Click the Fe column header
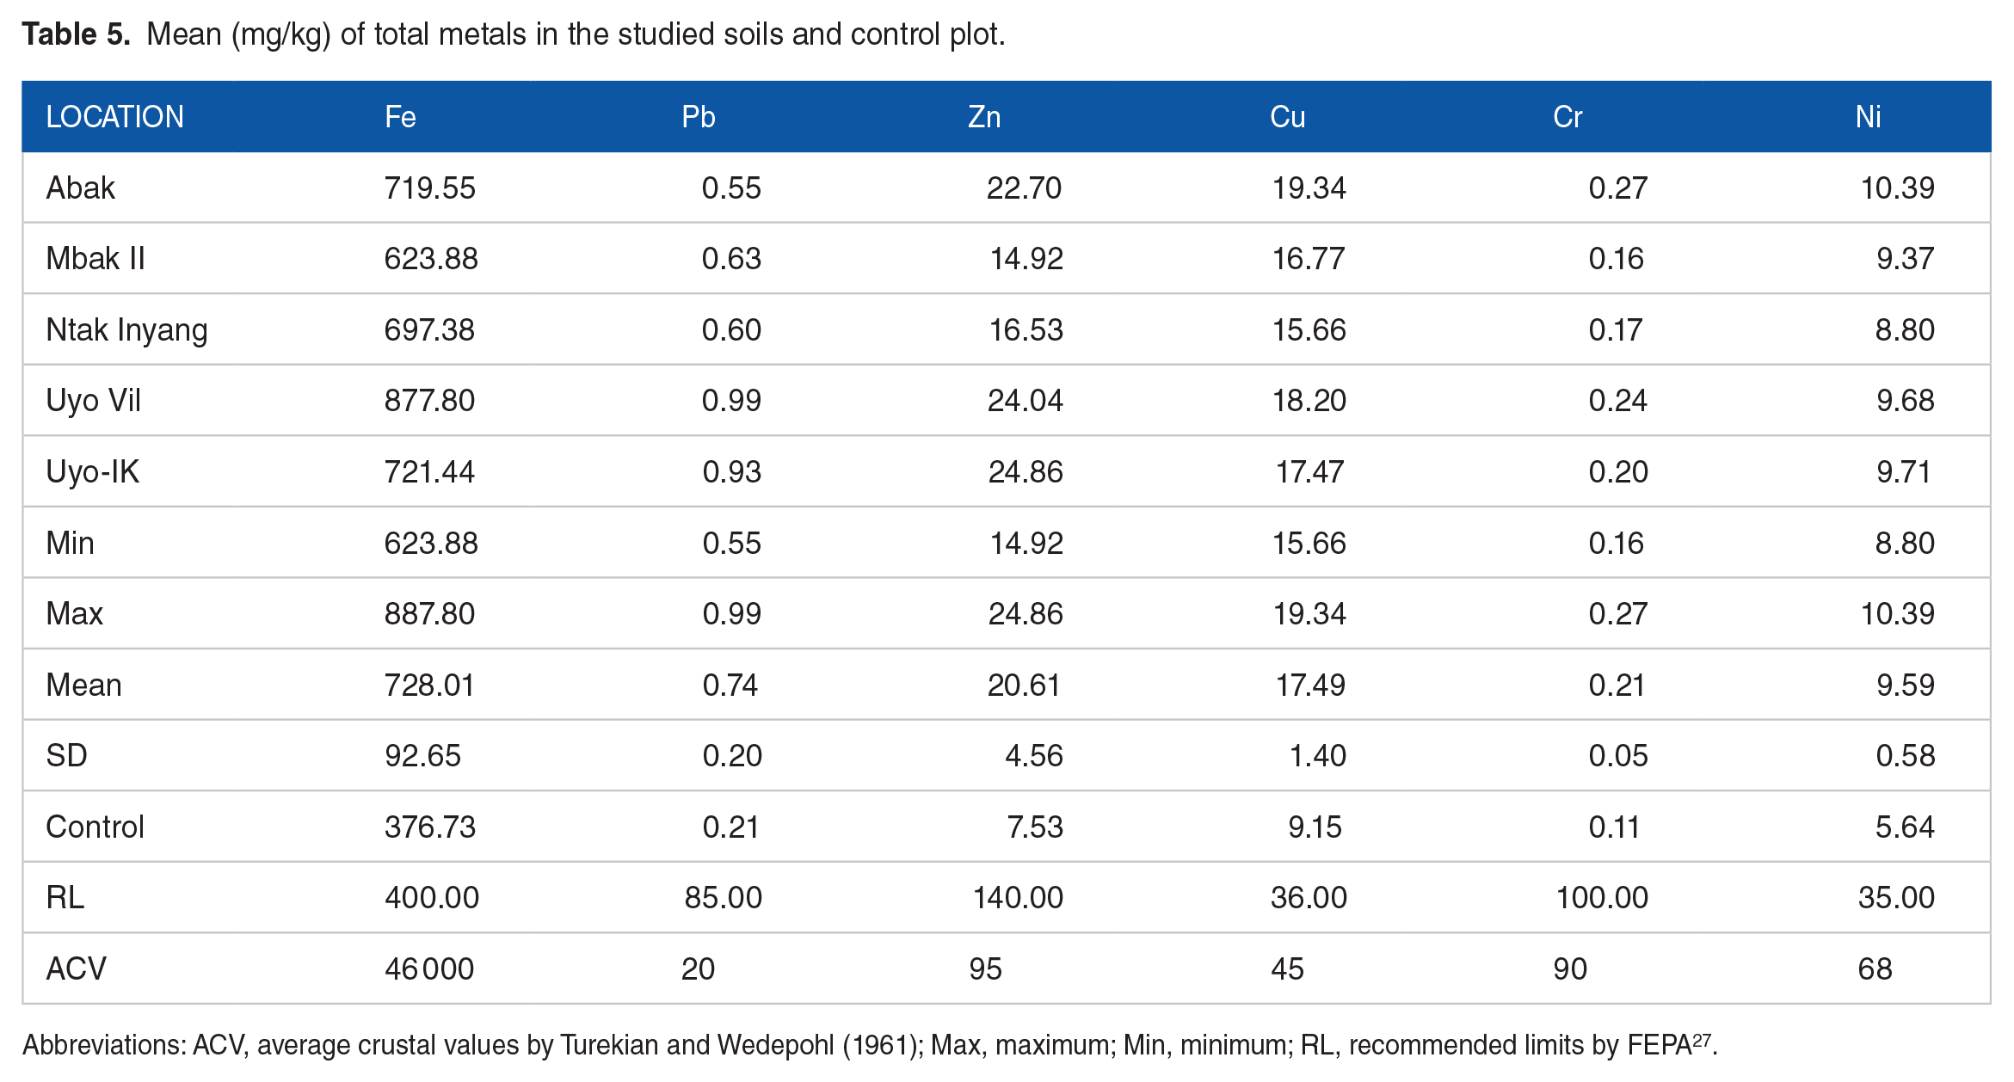The width and height of the screenshot is (2014, 1082). click(400, 117)
